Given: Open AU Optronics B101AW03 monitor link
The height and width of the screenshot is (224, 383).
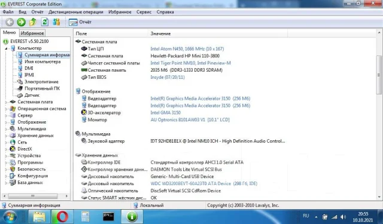Looking at the screenshot, I should click(190, 119).
